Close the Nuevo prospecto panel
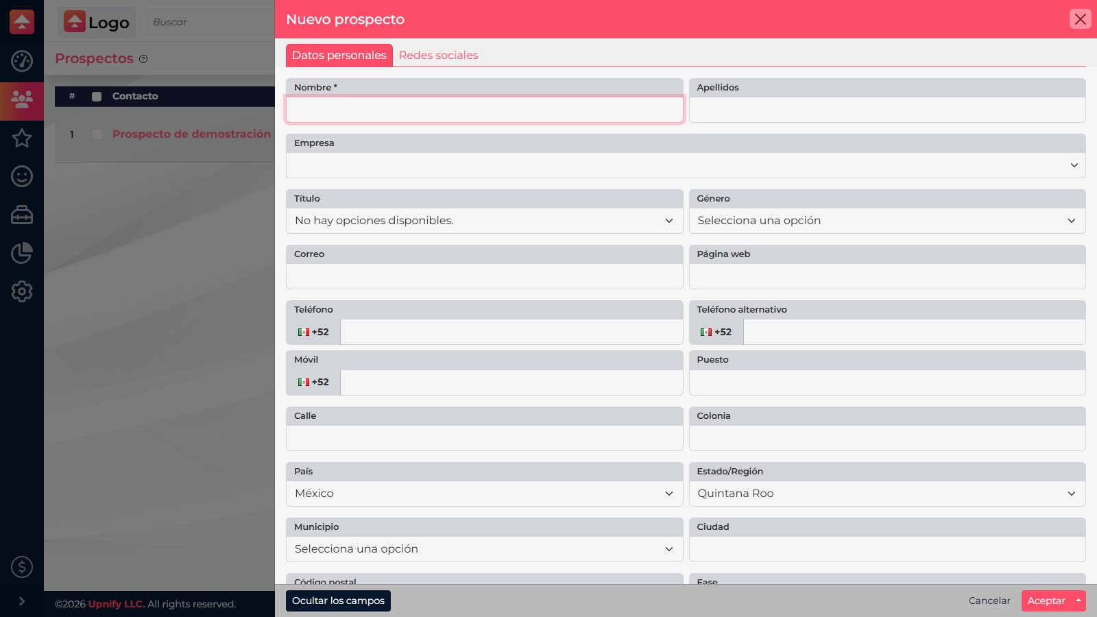The image size is (1097, 617). tap(1081, 19)
